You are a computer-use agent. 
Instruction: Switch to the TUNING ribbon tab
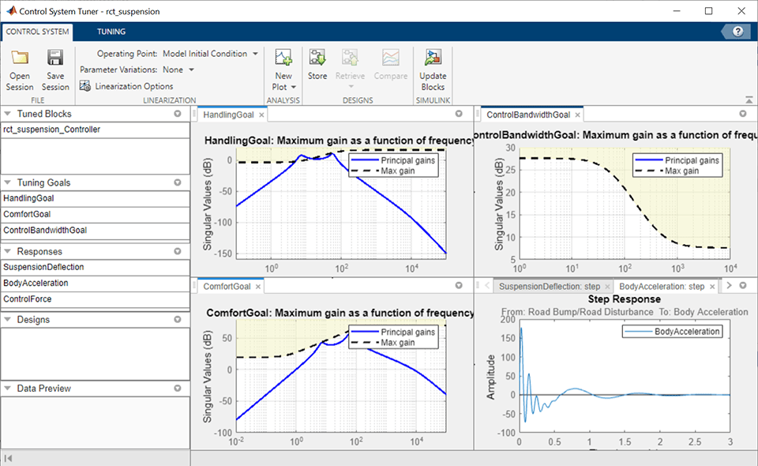coord(111,32)
